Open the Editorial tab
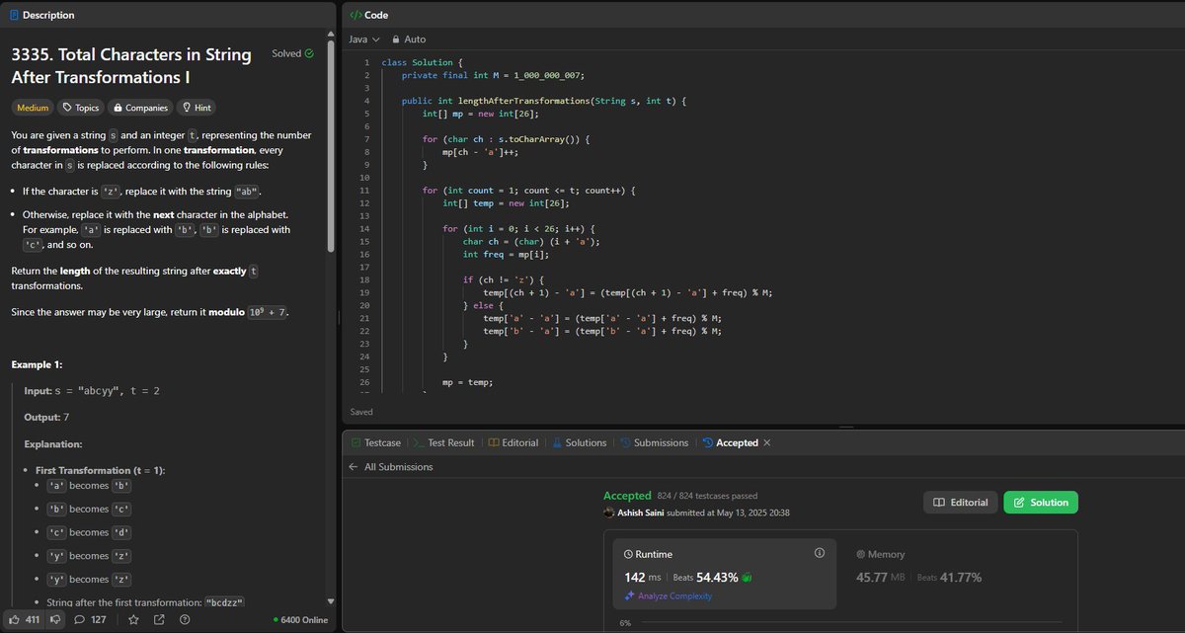 (513, 442)
